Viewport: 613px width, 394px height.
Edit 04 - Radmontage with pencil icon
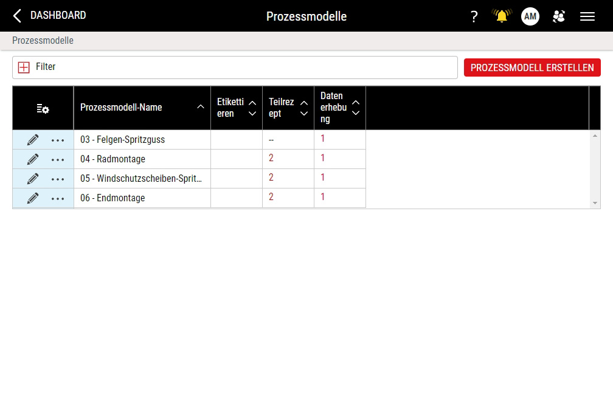pyautogui.click(x=33, y=159)
